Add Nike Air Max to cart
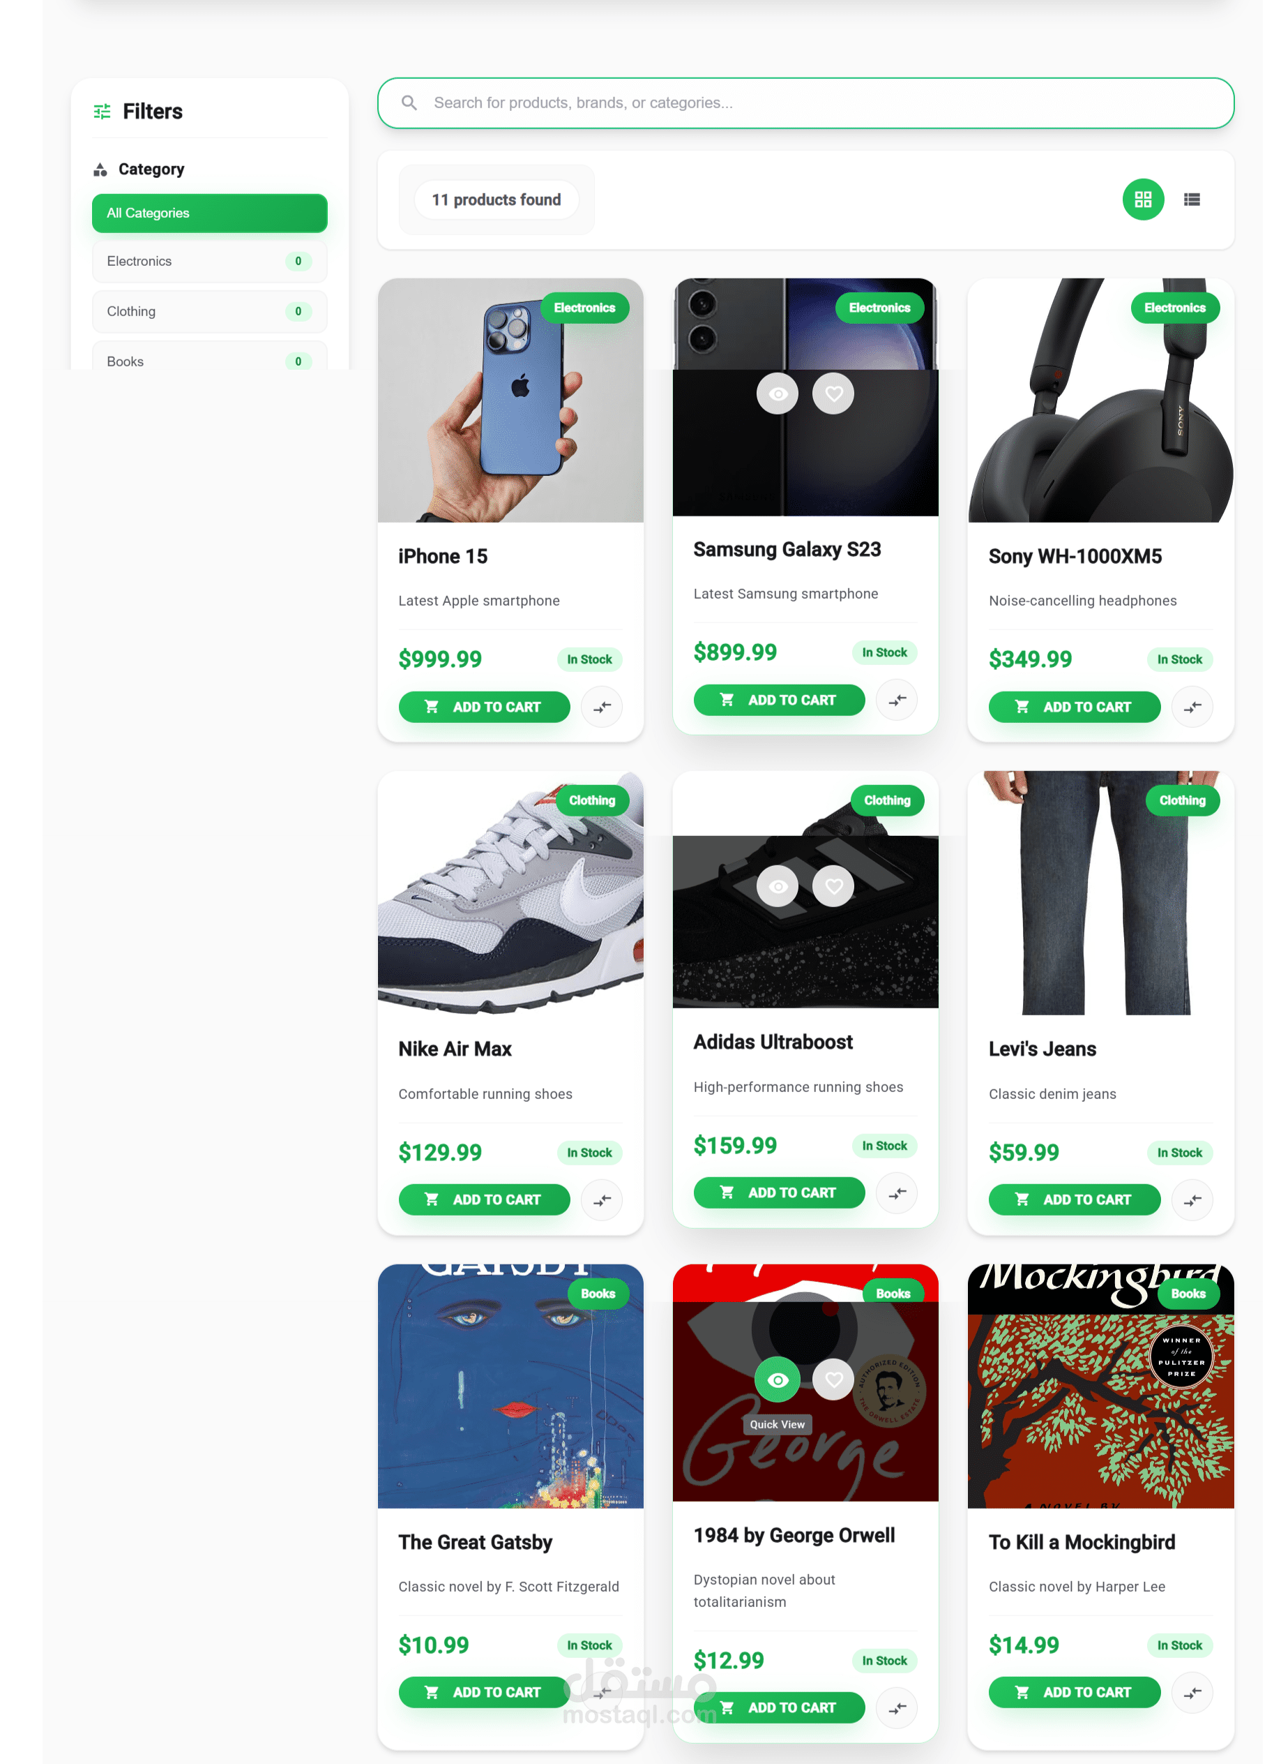Viewport: 1281px width, 1764px height. pyautogui.click(x=483, y=1200)
